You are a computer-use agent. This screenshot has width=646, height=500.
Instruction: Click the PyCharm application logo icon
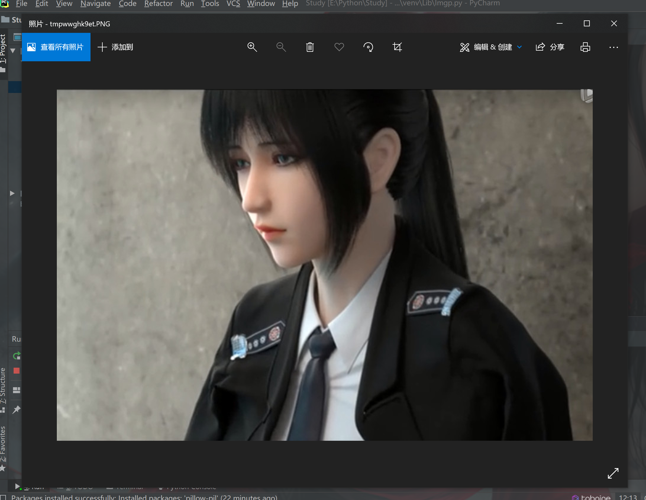tap(4, 4)
